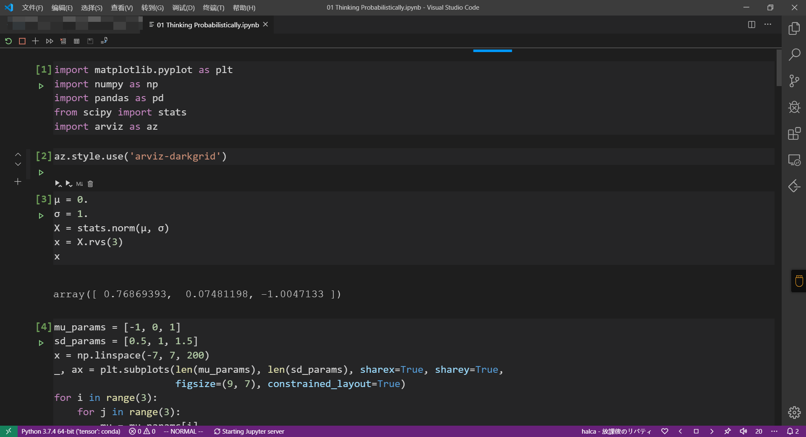This screenshot has width=806, height=437.
Task: Click the volume value 20 in the status bar
Action: pos(759,431)
